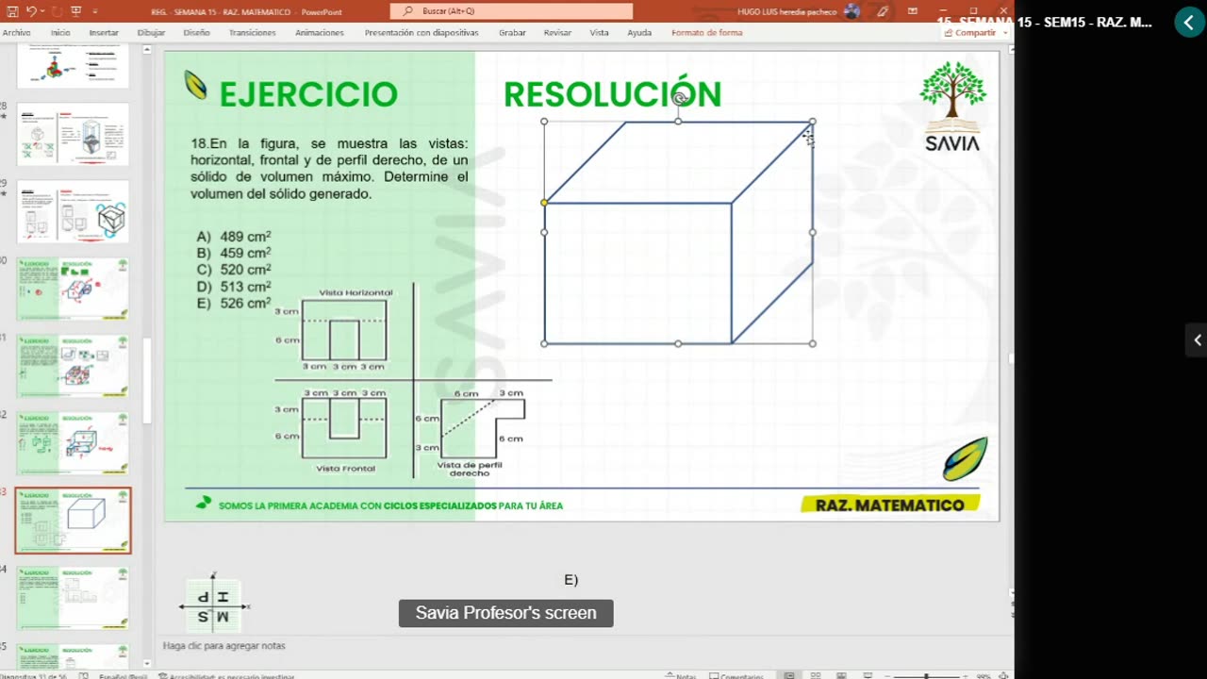The height and width of the screenshot is (679, 1207).
Task: Open the Dibujar tab
Action: (151, 32)
